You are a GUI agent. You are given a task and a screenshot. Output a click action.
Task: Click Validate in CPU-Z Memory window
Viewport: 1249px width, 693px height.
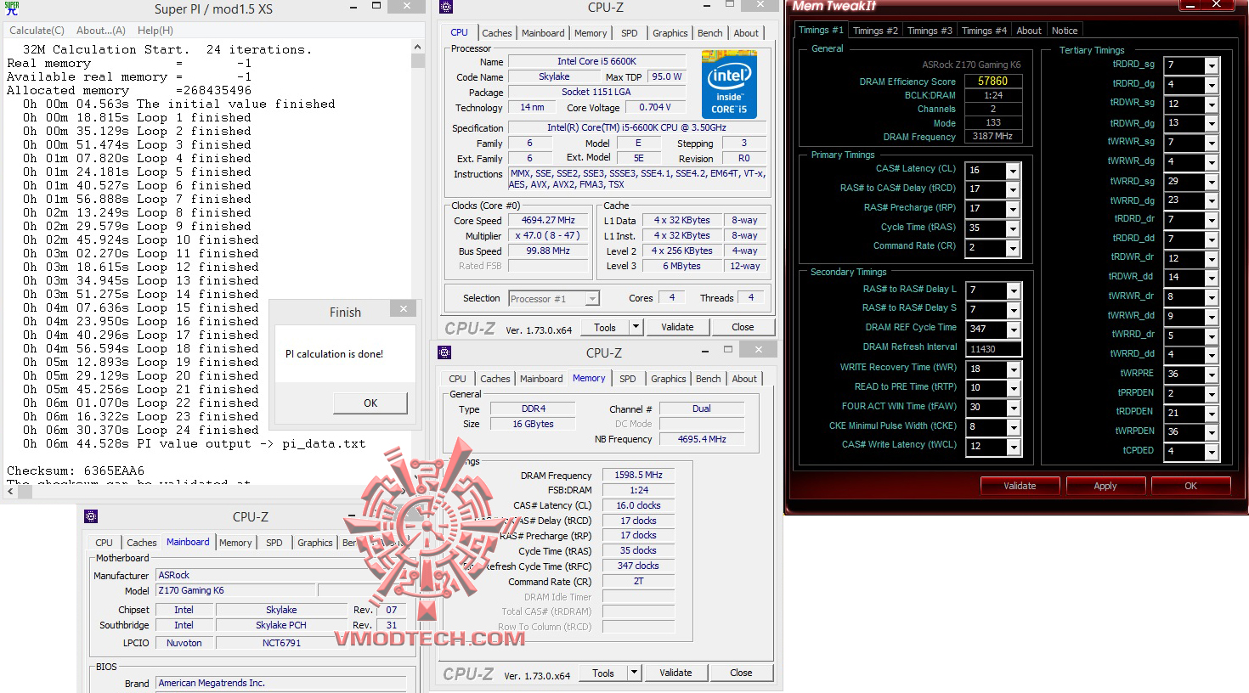(675, 673)
